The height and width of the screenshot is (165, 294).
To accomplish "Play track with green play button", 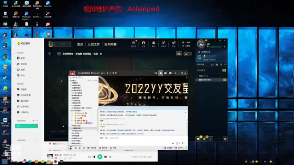I will (x=100, y=157).
